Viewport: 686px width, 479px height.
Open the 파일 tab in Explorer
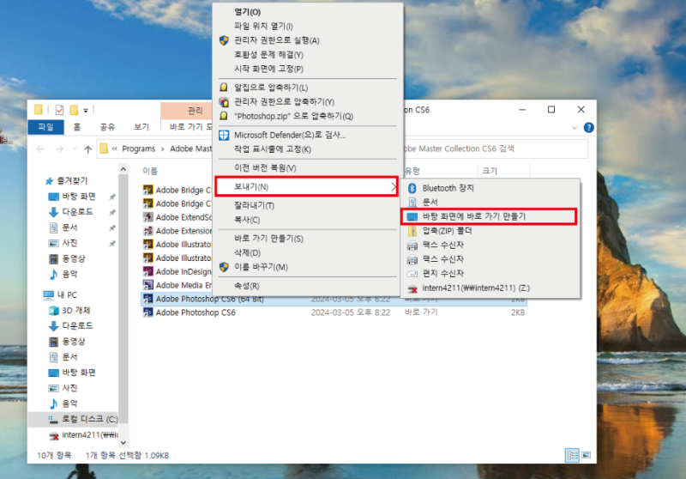45,127
